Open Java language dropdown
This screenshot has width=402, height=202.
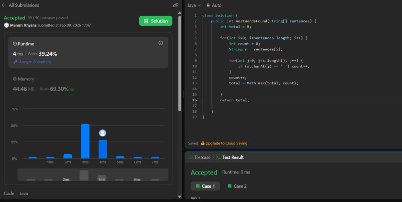click(x=194, y=5)
